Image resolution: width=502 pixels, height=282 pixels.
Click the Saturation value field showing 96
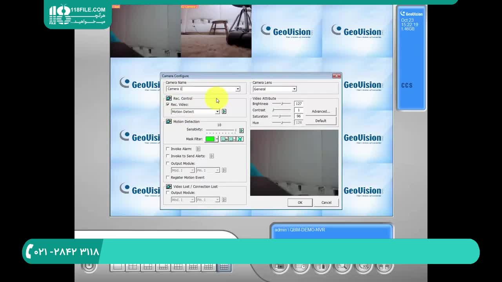click(298, 116)
